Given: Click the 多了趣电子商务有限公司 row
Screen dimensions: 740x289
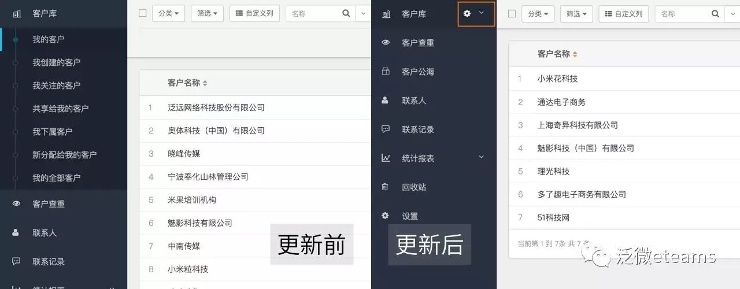Looking at the screenshot, I should tap(624, 194).
